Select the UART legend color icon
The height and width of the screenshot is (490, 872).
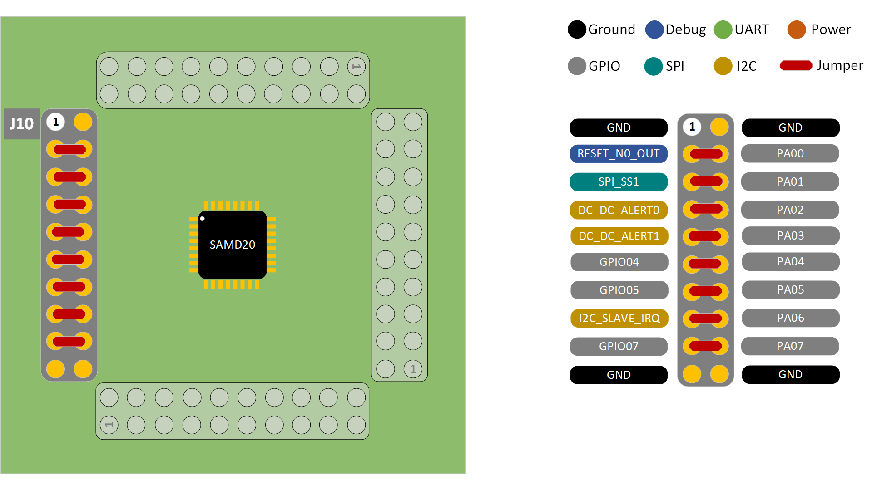[724, 29]
